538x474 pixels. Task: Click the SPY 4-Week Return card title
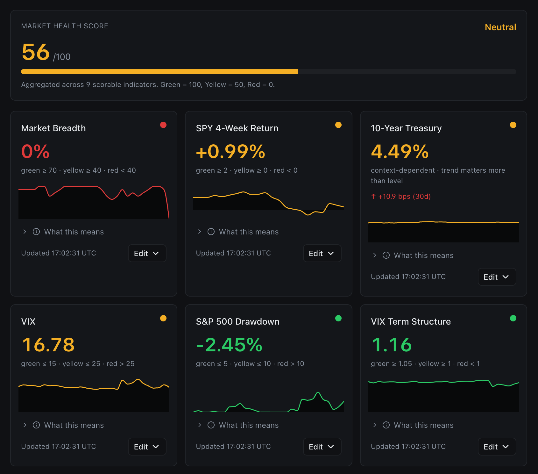tap(237, 128)
